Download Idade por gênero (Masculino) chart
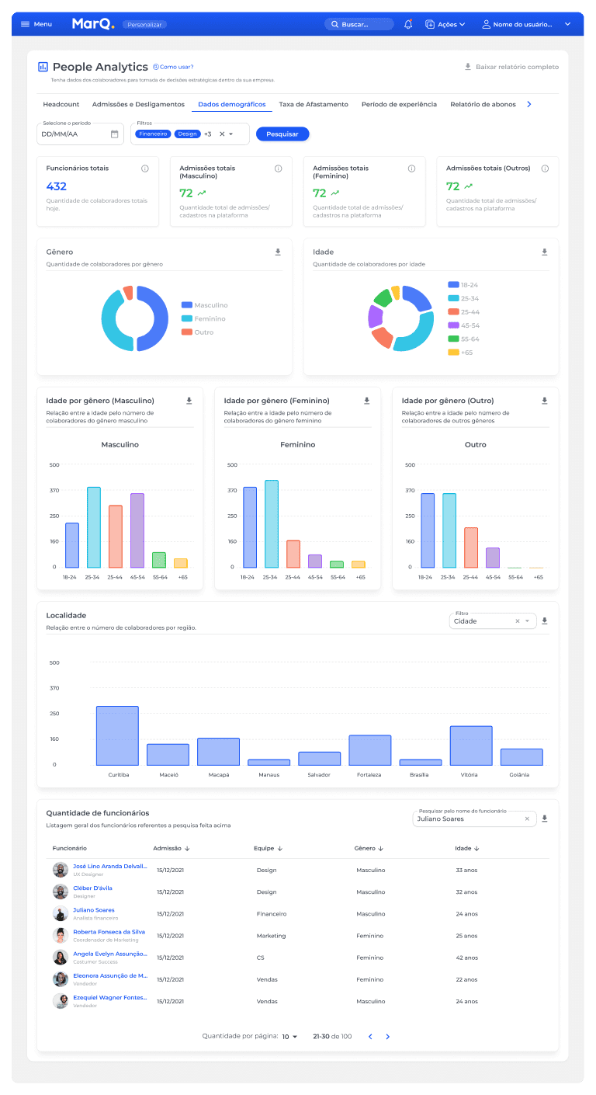 pos(189,401)
